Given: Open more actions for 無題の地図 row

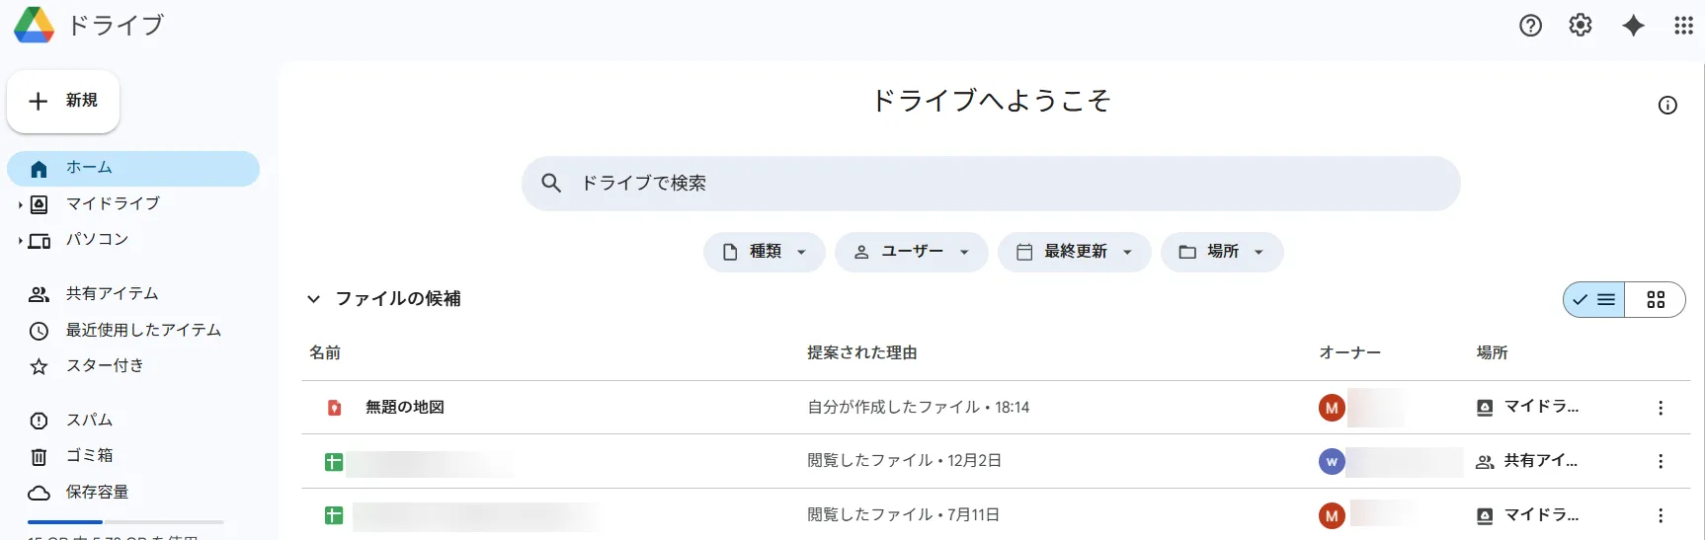Looking at the screenshot, I should pos(1661,408).
